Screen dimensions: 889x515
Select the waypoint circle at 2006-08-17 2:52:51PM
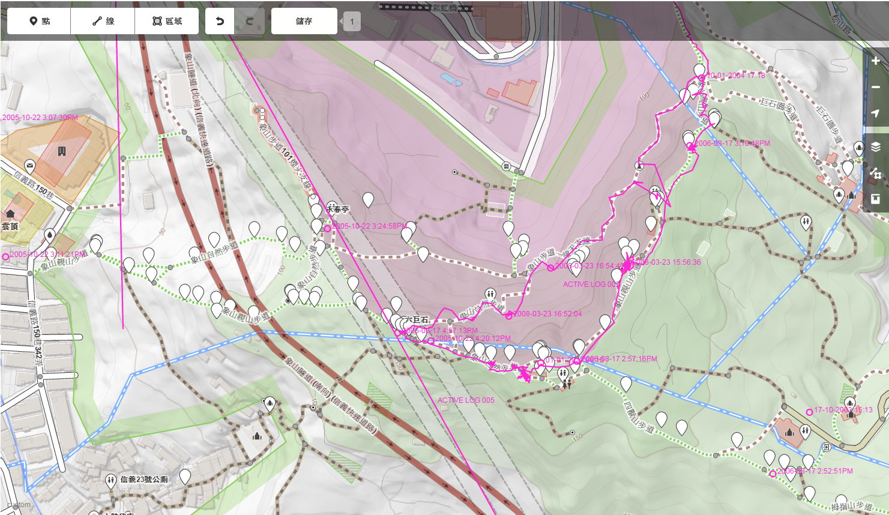click(773, 474)
